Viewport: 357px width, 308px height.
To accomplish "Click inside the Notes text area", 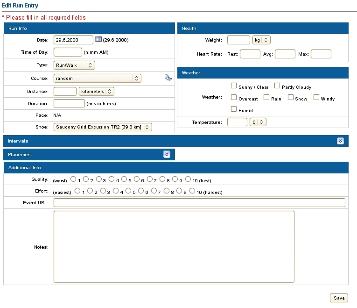I will (174, 247).
